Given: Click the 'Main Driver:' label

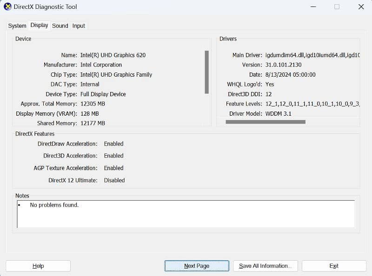Looking at the screenshot, I should (x=247, y=55).
